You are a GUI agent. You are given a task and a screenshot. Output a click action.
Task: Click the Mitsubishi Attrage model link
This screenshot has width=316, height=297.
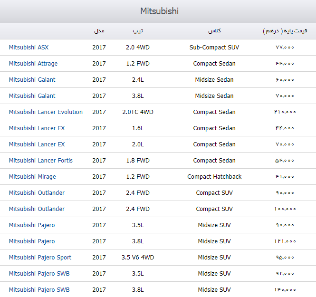tap(33, 64)
